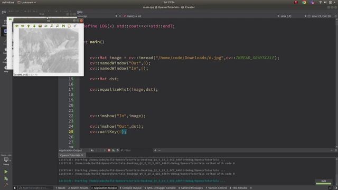Toggle the left sidebar visibility icon
The width and height of the screenshot is (338, 190).
click(15, 188)
